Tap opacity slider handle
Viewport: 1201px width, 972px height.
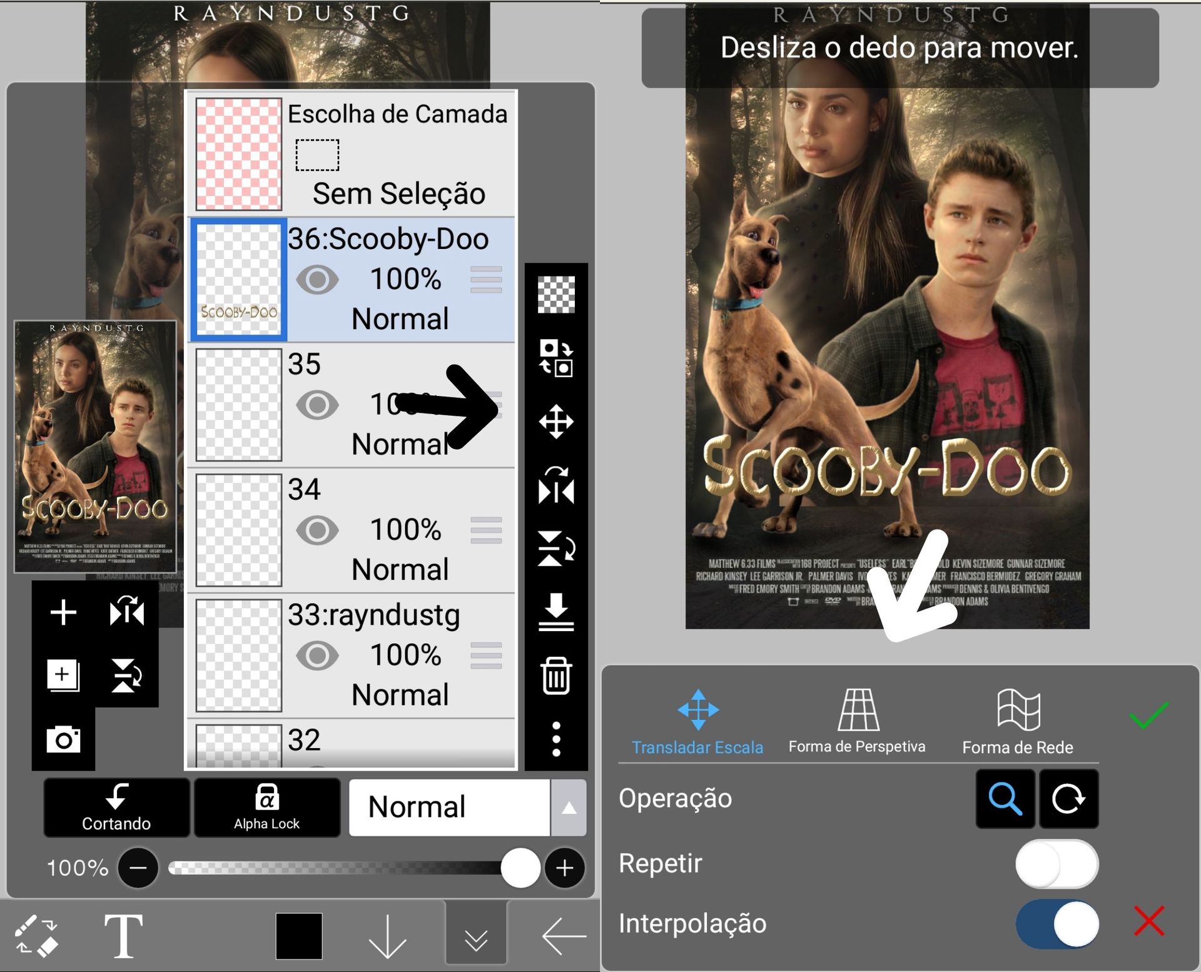(520, 868)
